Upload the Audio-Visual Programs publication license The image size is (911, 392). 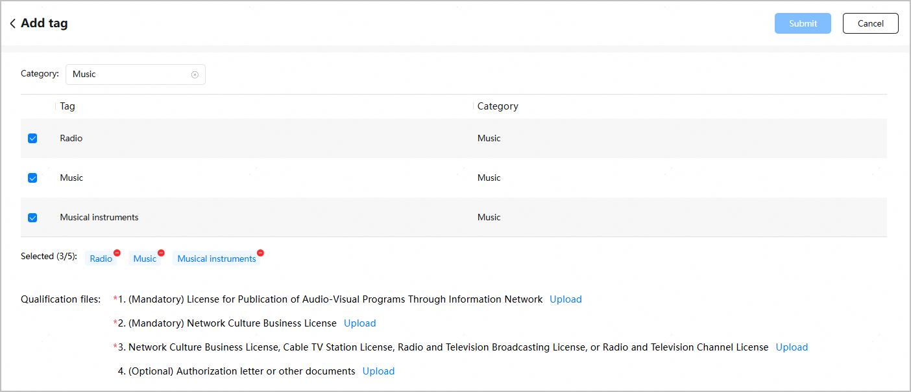566,299
